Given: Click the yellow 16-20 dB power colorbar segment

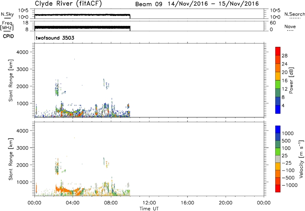Looking at the screenshot, I should pos(278,76).
